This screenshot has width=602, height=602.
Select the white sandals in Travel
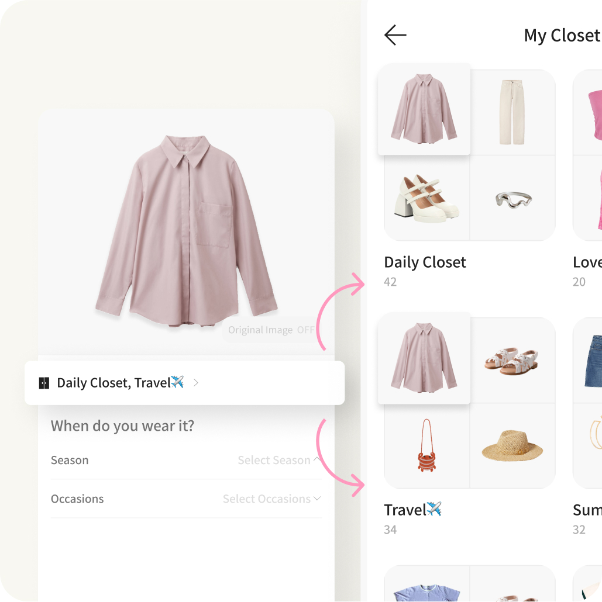(x=512, y=361)
